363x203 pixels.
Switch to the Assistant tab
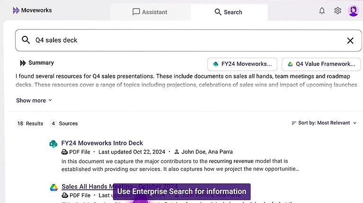point(150,12)
